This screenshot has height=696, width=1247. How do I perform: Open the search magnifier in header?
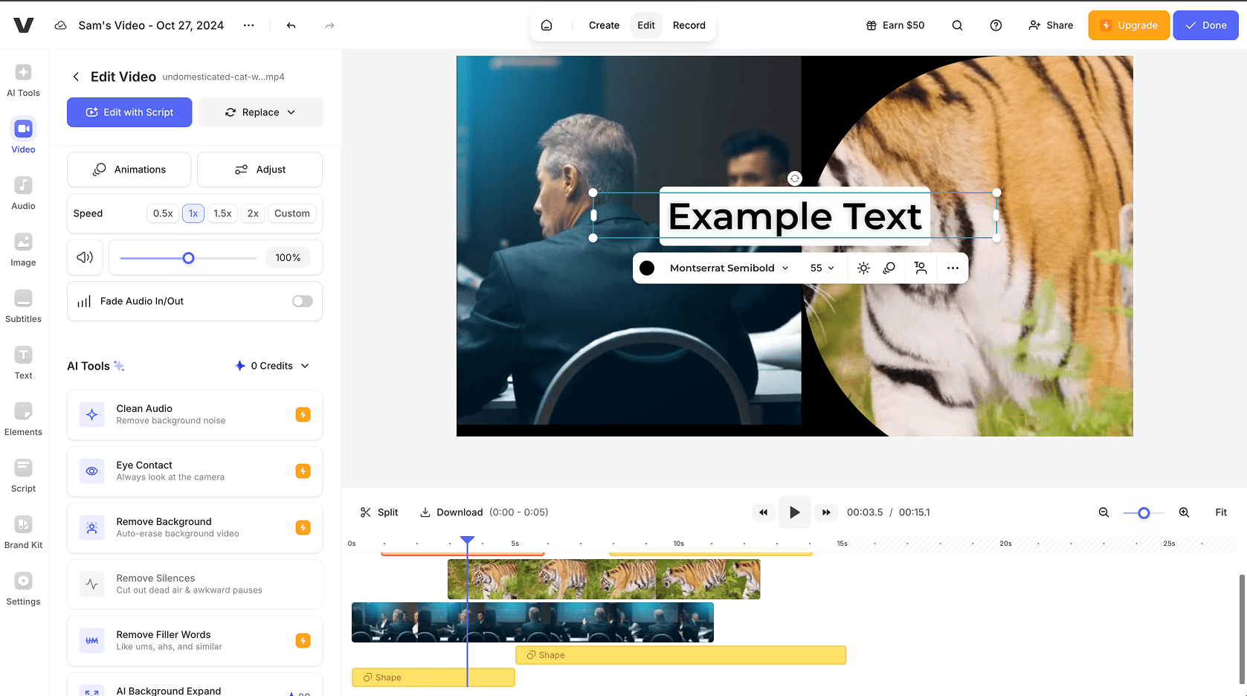point(957,25)
